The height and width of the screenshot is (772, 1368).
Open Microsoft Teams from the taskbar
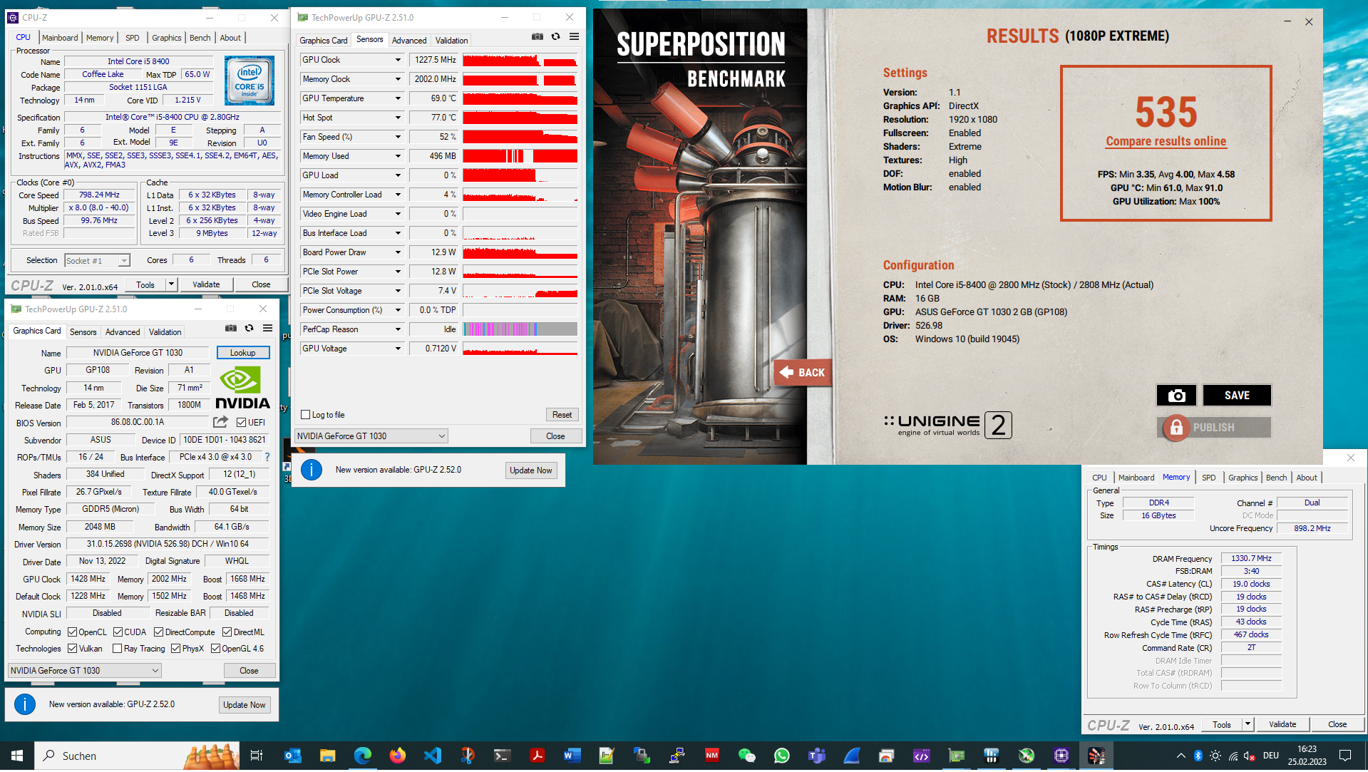tap(816, 756)
